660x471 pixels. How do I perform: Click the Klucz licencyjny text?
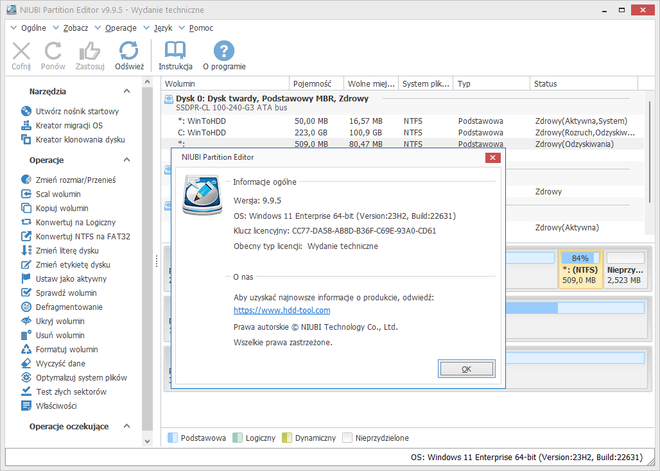335,231
